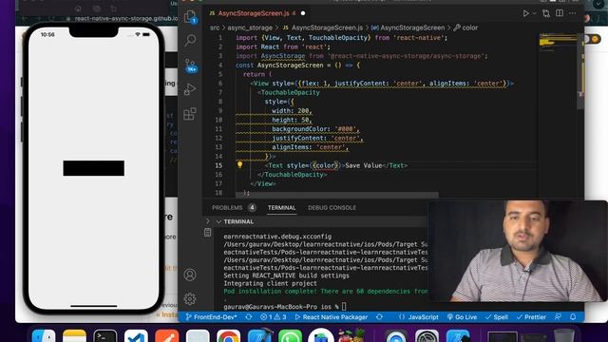Open Google Chrome from the Dock
This screenshot has width=608, height=342.
[228, 336]
